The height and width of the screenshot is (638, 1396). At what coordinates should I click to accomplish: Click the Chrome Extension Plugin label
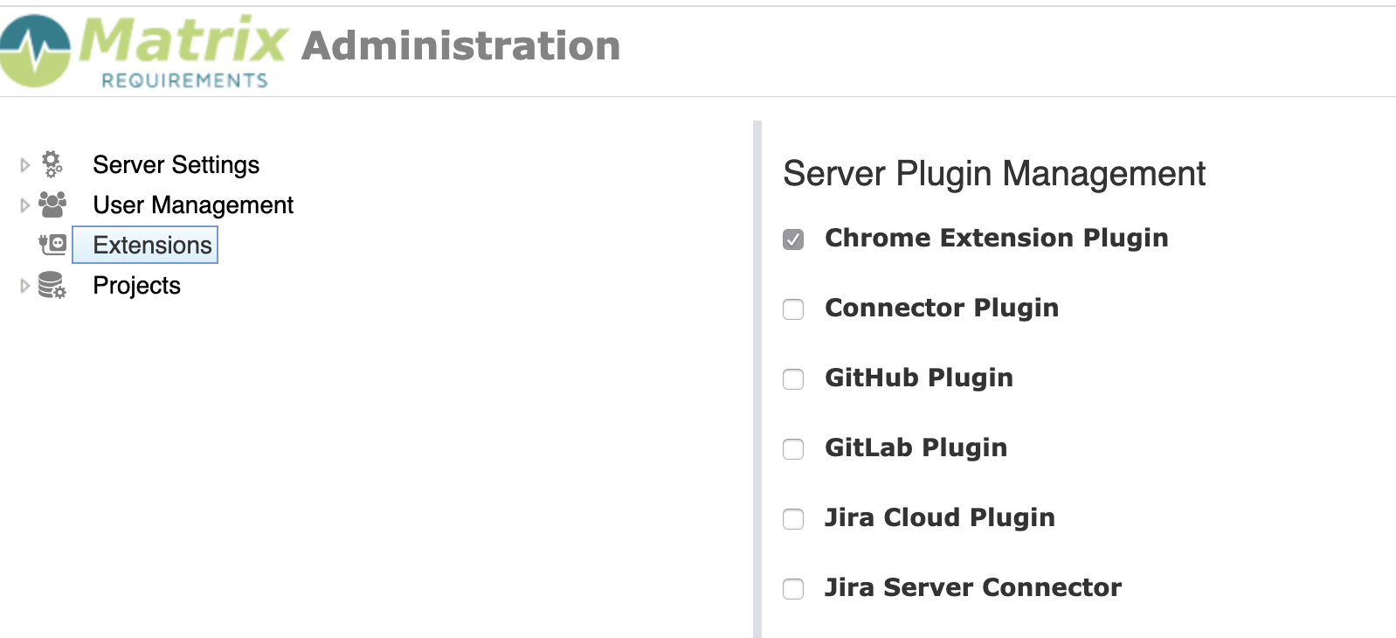[997, 238]
